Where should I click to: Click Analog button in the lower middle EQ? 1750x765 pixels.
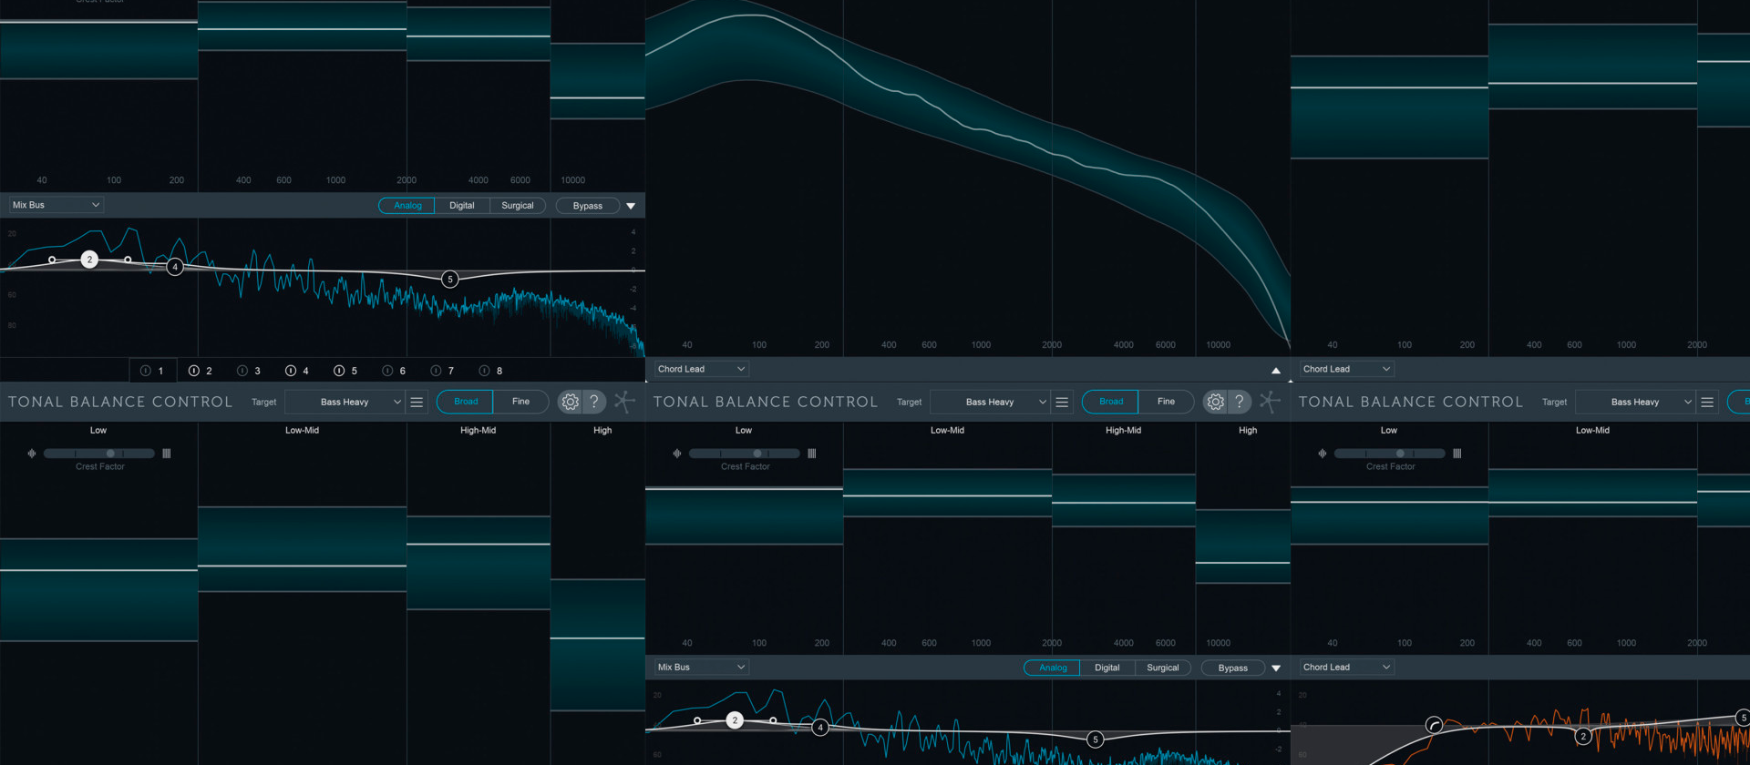click(1053, 668)
